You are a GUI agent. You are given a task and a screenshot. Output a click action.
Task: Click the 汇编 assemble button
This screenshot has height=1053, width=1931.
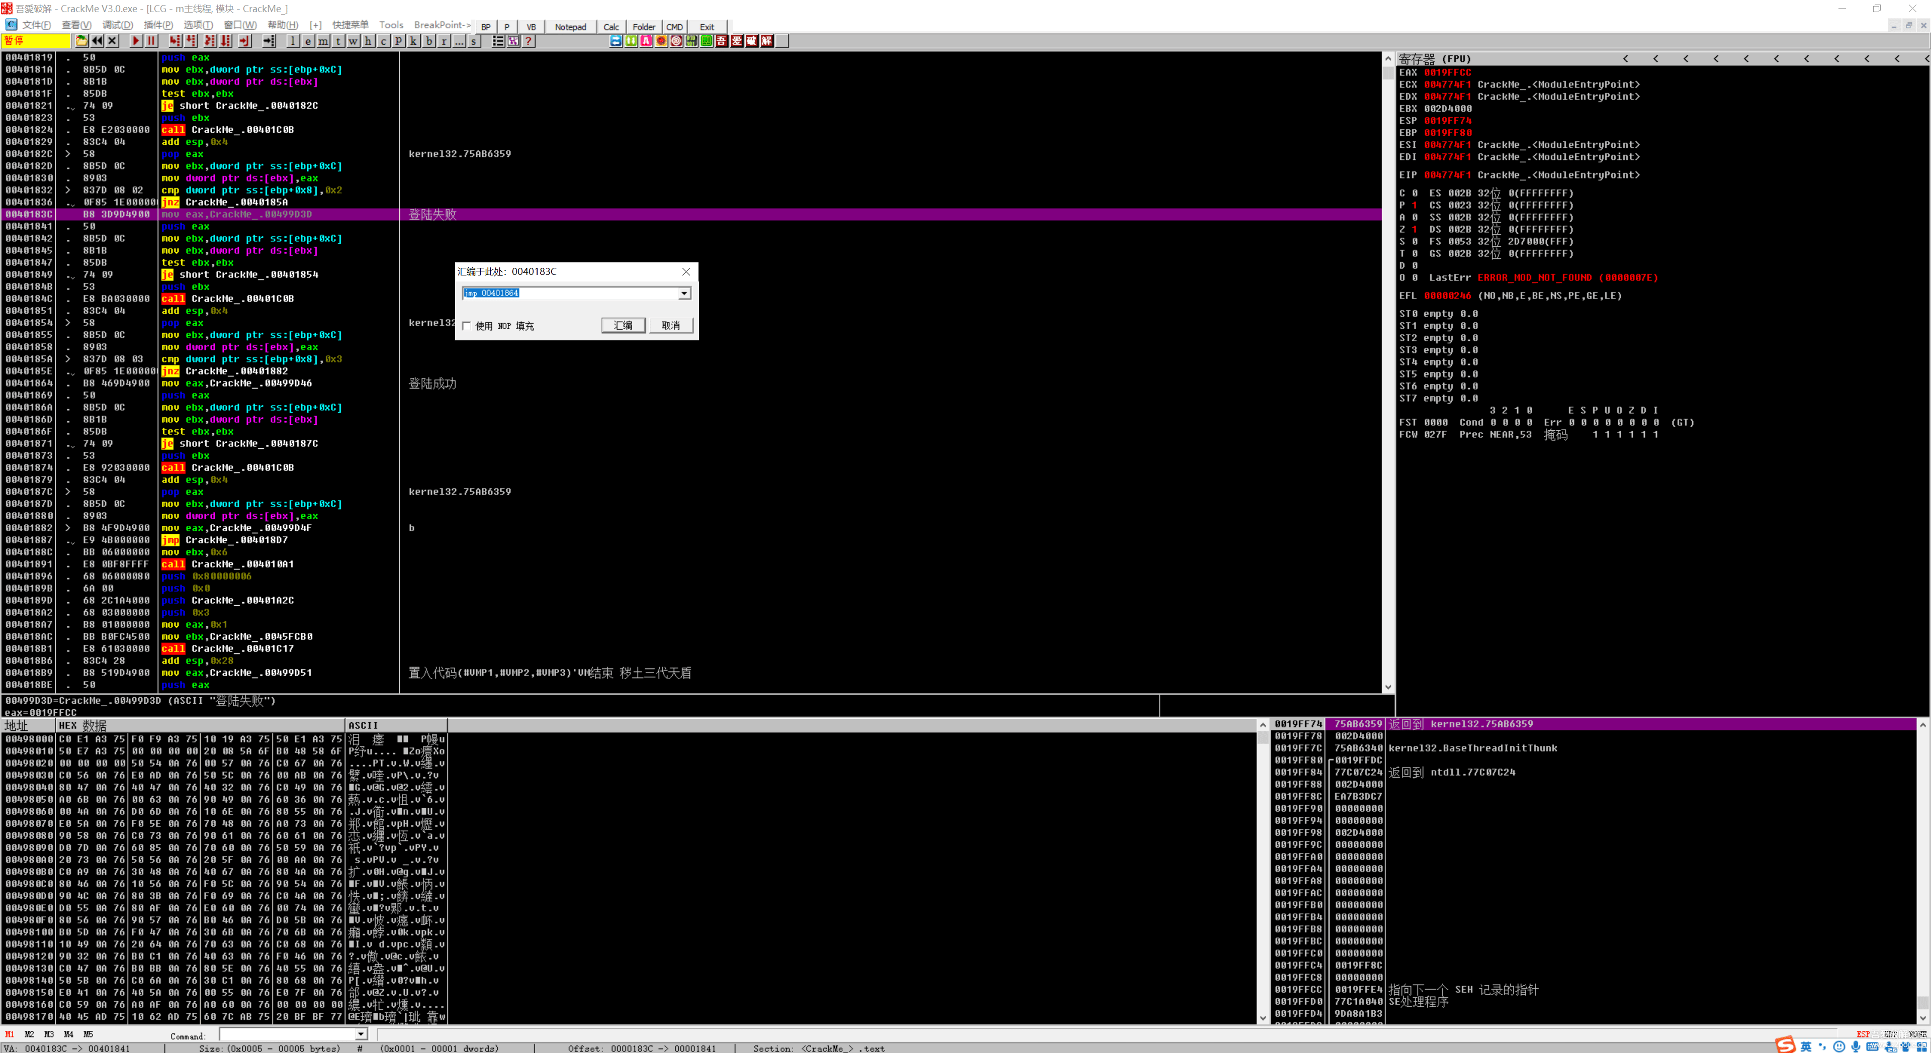click(x=623, y=325)
